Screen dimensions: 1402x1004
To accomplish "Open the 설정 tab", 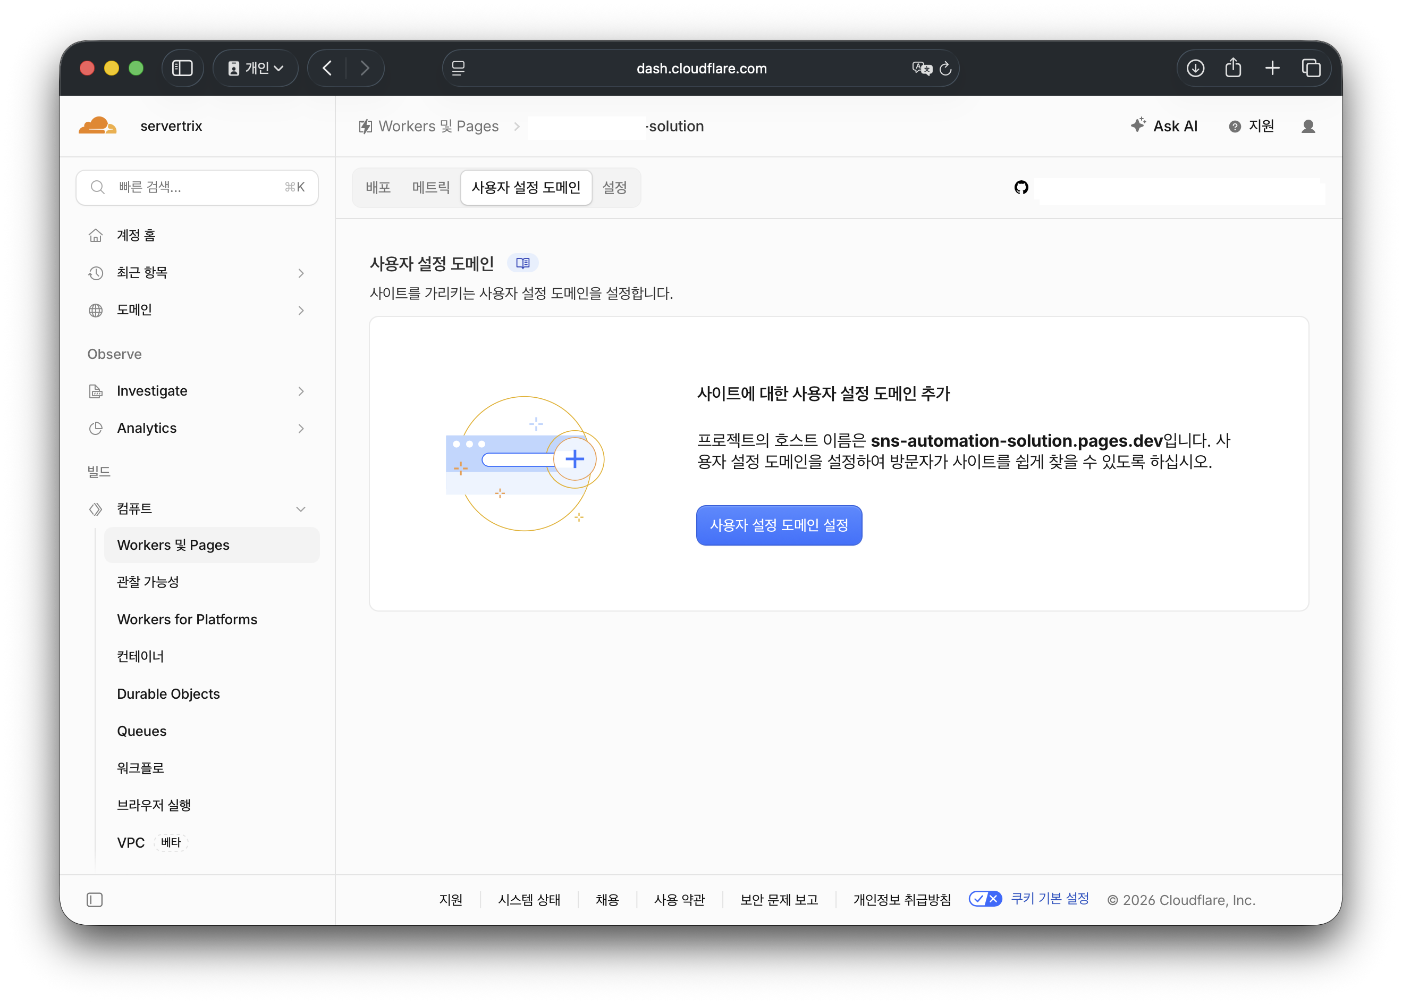I will pos(614,187).
